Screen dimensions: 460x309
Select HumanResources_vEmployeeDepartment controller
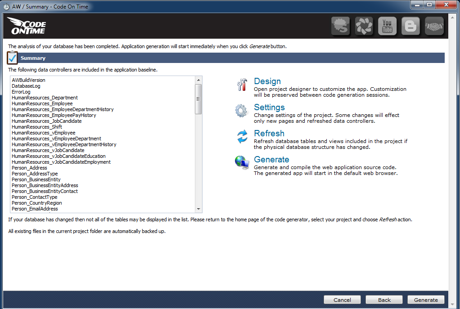57,139
